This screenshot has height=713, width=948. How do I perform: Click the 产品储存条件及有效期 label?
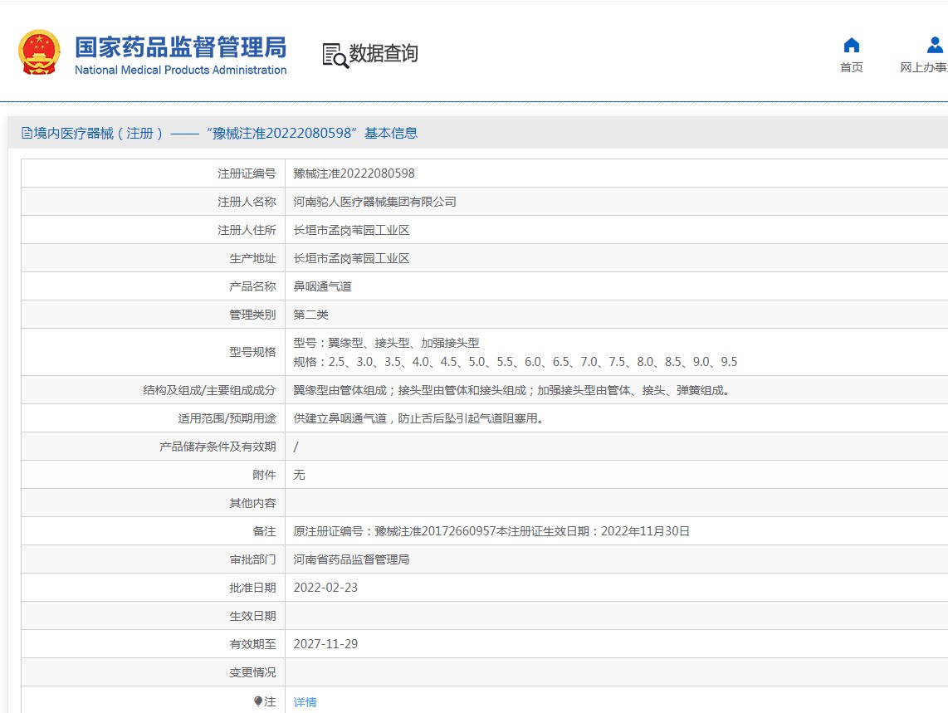(217, 447)
